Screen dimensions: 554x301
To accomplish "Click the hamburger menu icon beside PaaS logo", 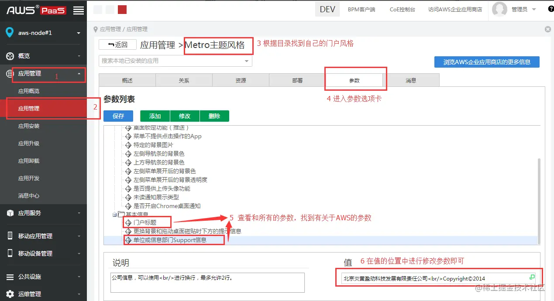I will [79, 10].
